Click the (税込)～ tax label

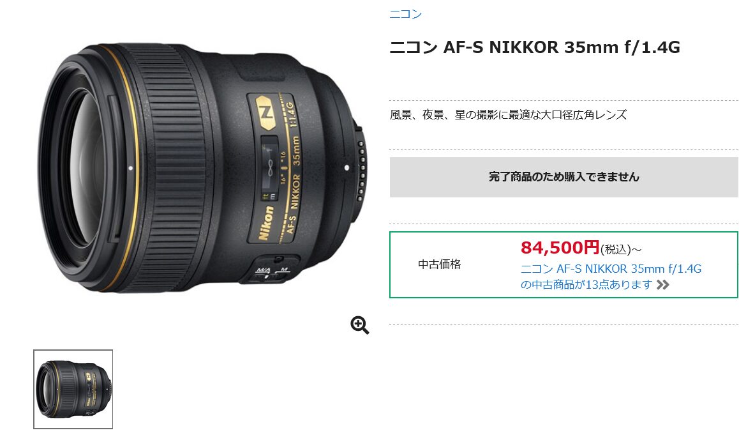pos(621,249)
